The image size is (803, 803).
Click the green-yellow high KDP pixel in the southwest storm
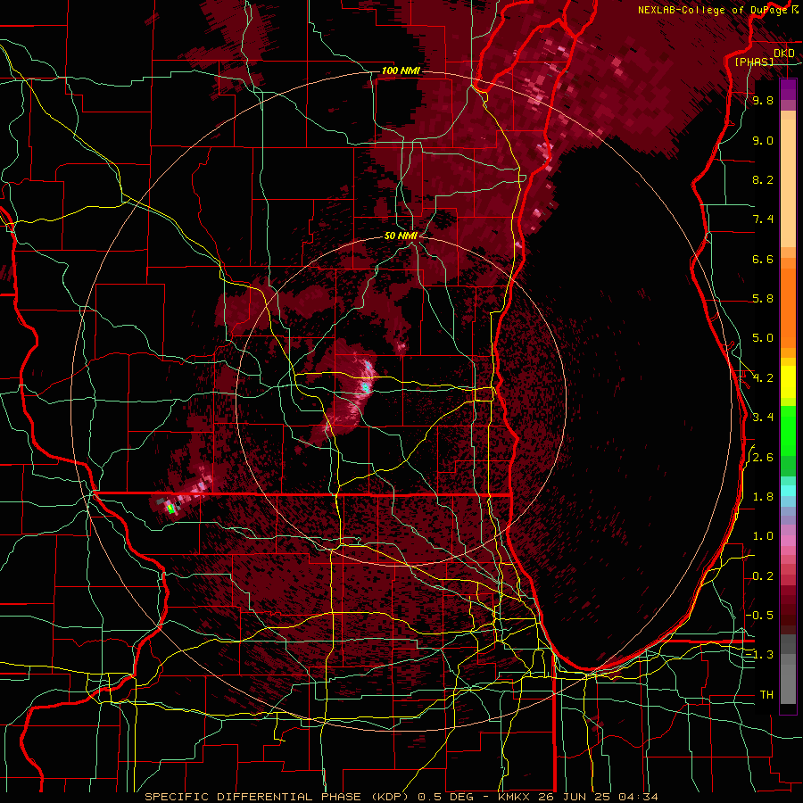(x=171, y=509)
